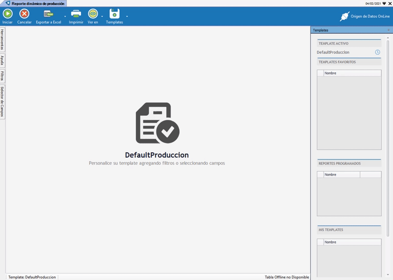Click the Templates save-disk icon
The height and width of the screenshot is (280, 393).
click(x=114, y=14)
